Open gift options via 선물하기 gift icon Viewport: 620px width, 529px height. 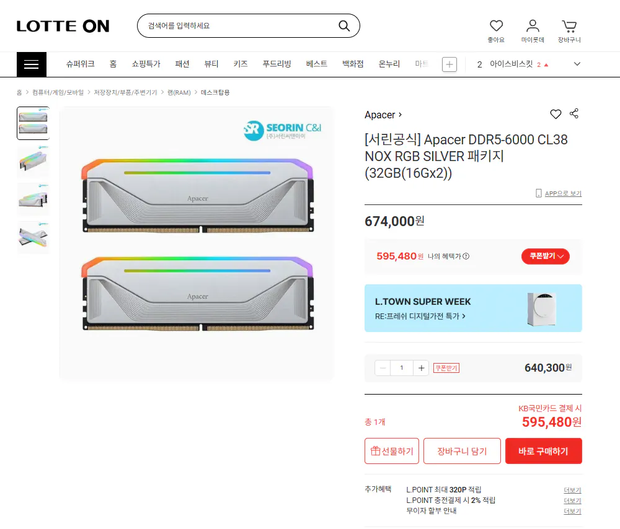point(391,451)
